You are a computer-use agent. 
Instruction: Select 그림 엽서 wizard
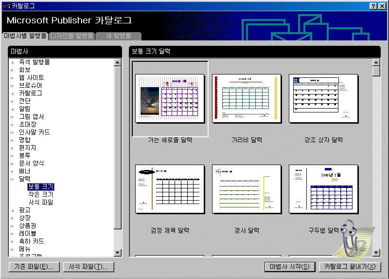tap(31, 116)
